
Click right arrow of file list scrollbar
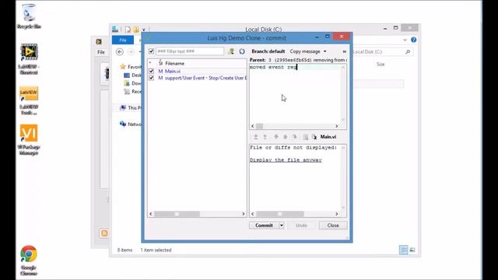(x=244, y=214)
